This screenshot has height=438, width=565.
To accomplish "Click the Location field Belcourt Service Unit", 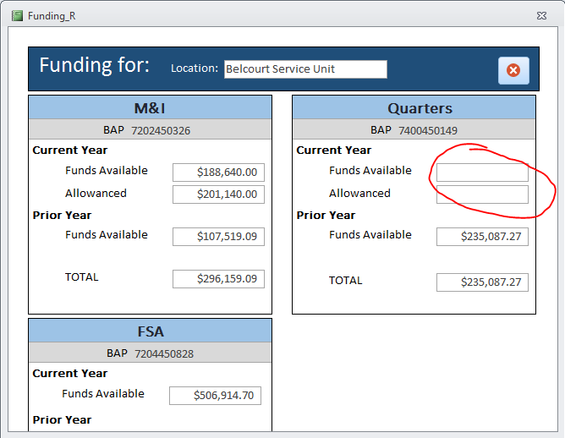I will point(304,69).
